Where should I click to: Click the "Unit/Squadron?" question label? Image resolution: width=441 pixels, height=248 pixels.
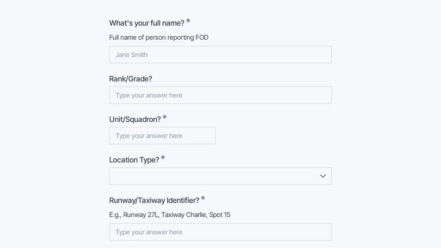(135, 119)
